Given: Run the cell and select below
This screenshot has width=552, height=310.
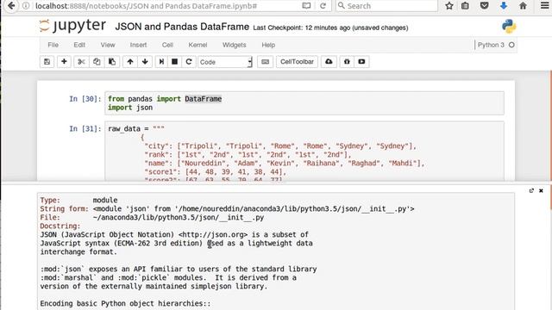Looking at the screenshot, I should pos(161,62).
